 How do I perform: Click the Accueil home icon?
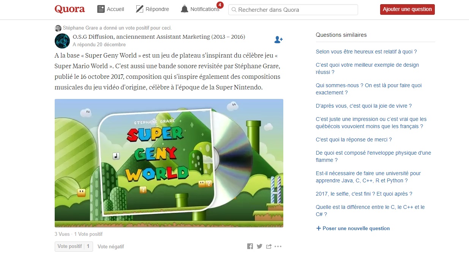(101, 9)
